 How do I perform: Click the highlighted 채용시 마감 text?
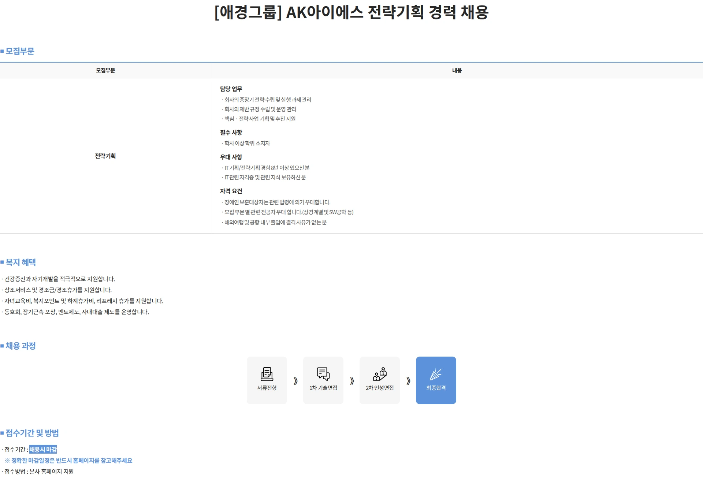[x=43, y=450]
